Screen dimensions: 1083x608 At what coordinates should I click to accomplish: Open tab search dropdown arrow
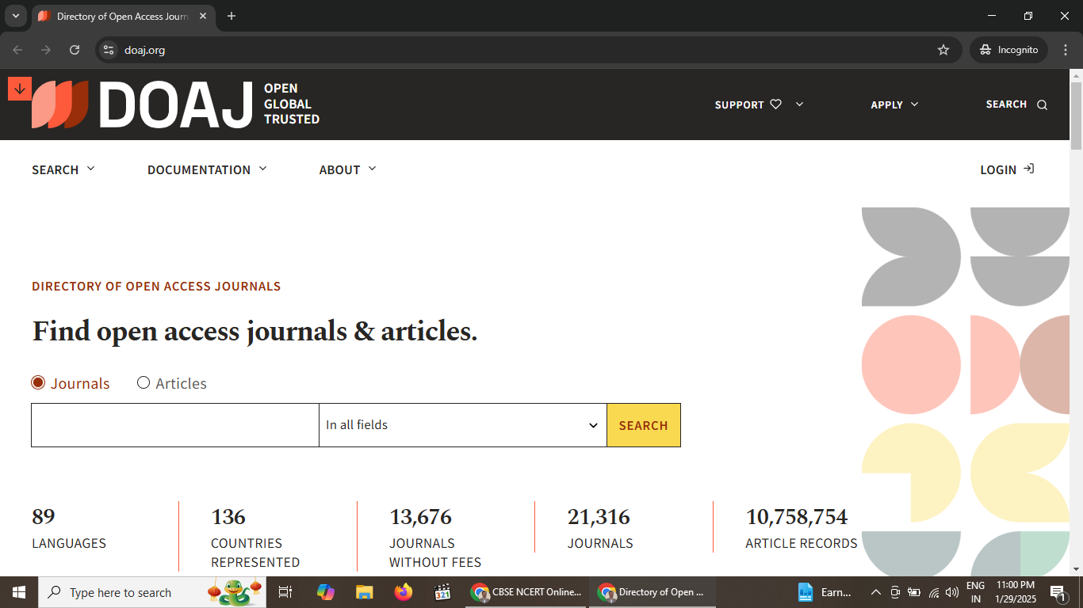click(x=15, y=16)
